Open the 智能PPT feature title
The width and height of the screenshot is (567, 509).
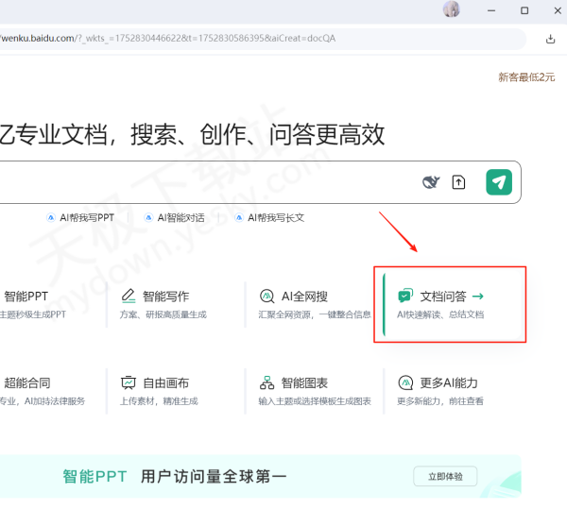pyautogui.click(x=26, y=297)
